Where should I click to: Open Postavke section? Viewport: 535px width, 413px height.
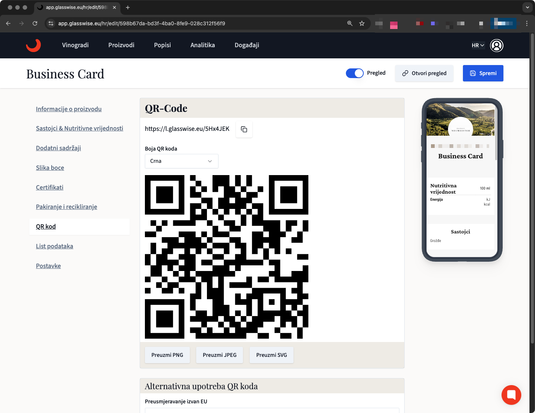[48, 266]
